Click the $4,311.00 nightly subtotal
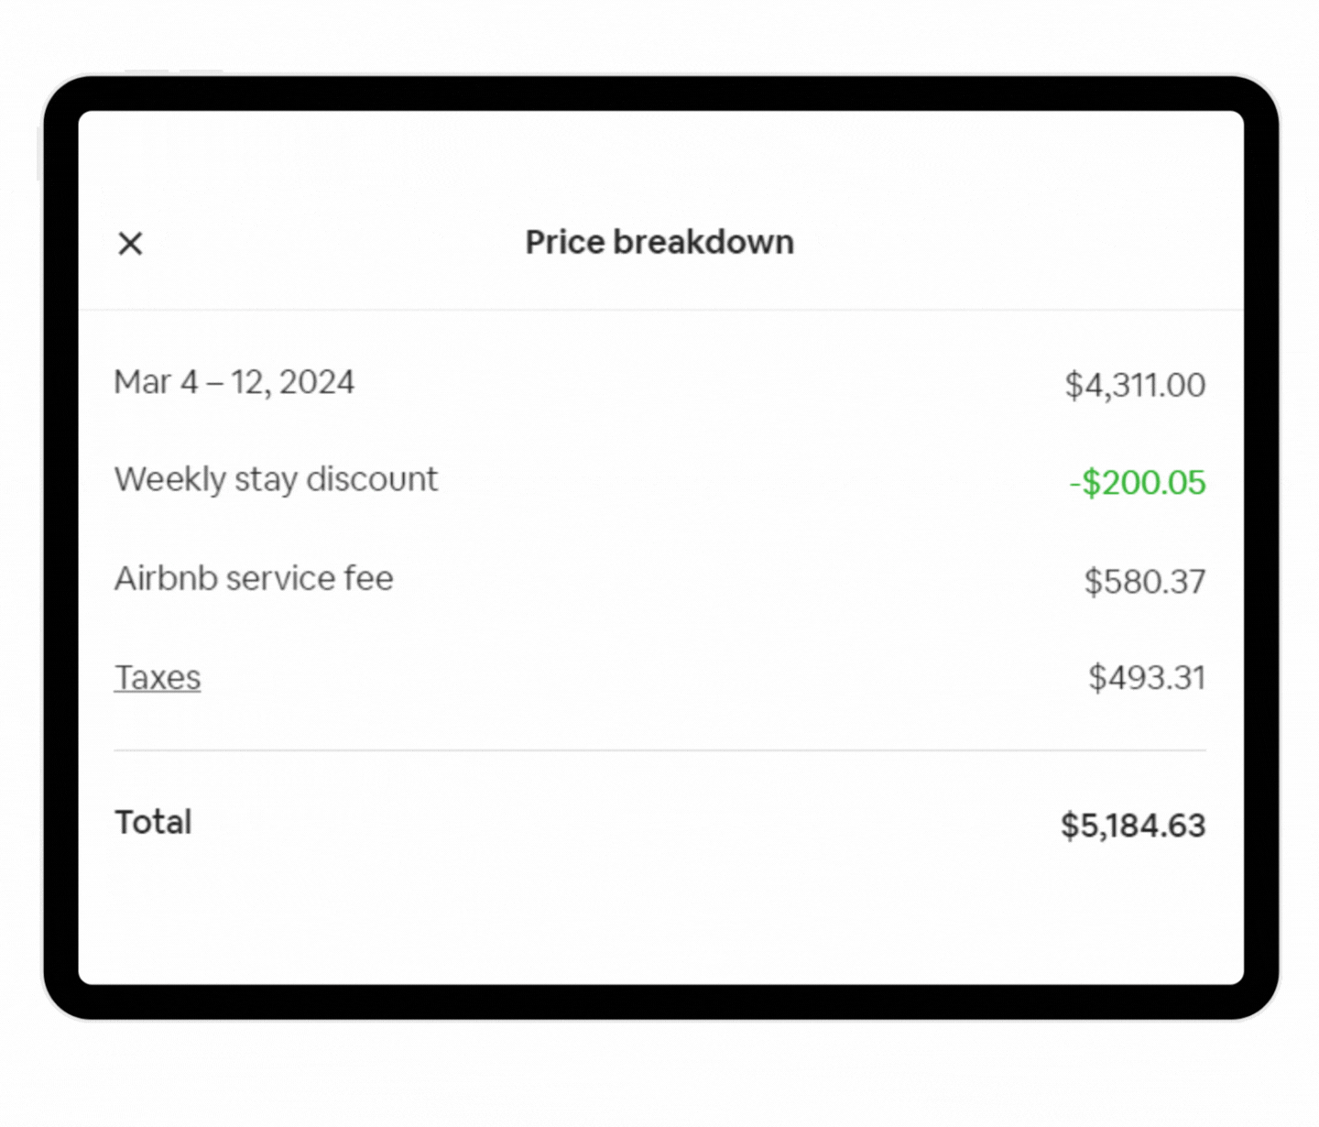The image size is (1319, 1127). click(1135, 385)
